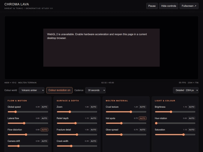Viewport: 203px width, 152px height.
Task: Toggle AUTO for Camera drift
Action: pyautogui.click(x=44, y=141)
